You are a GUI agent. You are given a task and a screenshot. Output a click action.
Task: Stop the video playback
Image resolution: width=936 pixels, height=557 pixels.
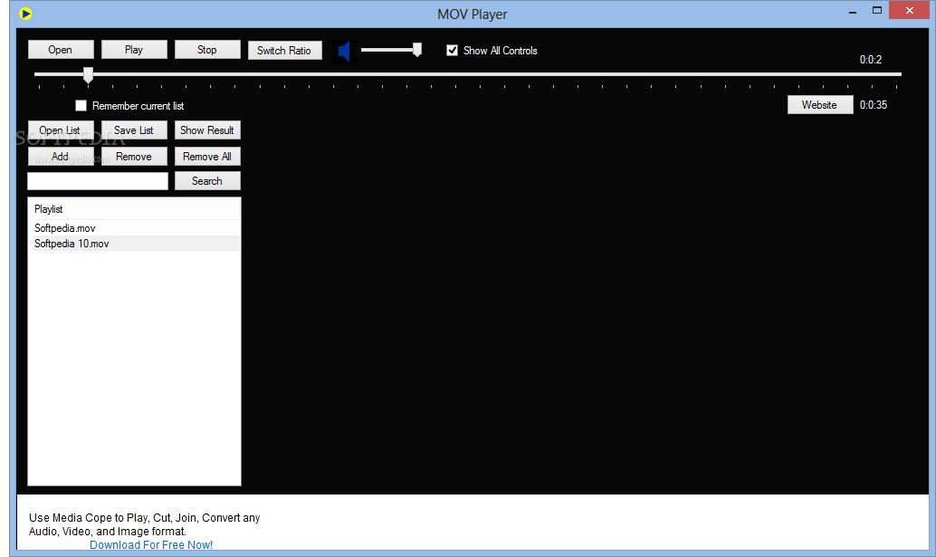207,50
